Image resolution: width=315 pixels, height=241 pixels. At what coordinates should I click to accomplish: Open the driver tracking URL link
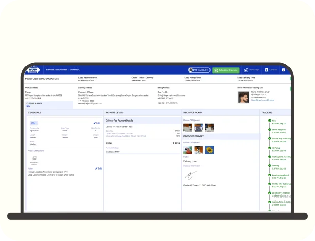(262, 100)
